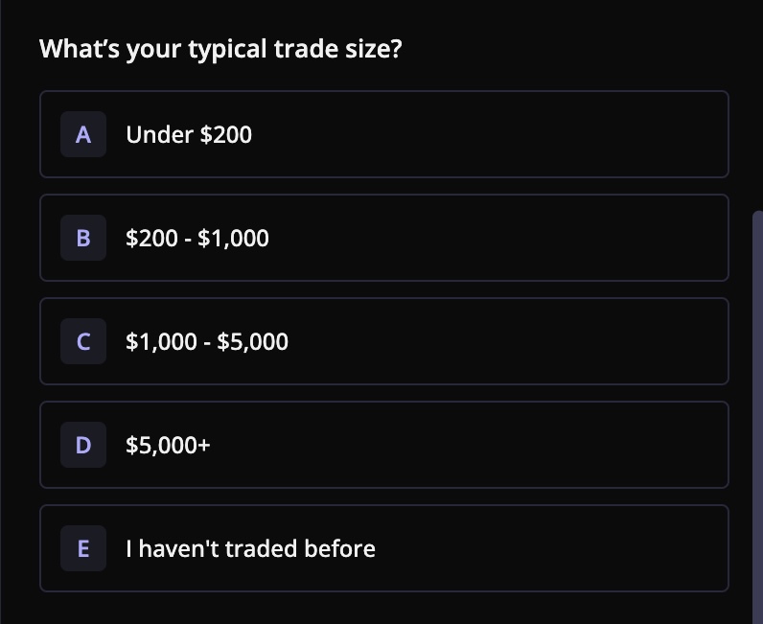Click the letter C key badge
Viewport: 763px width, 624px height.
pyautogui.click(x=83, y=341)
